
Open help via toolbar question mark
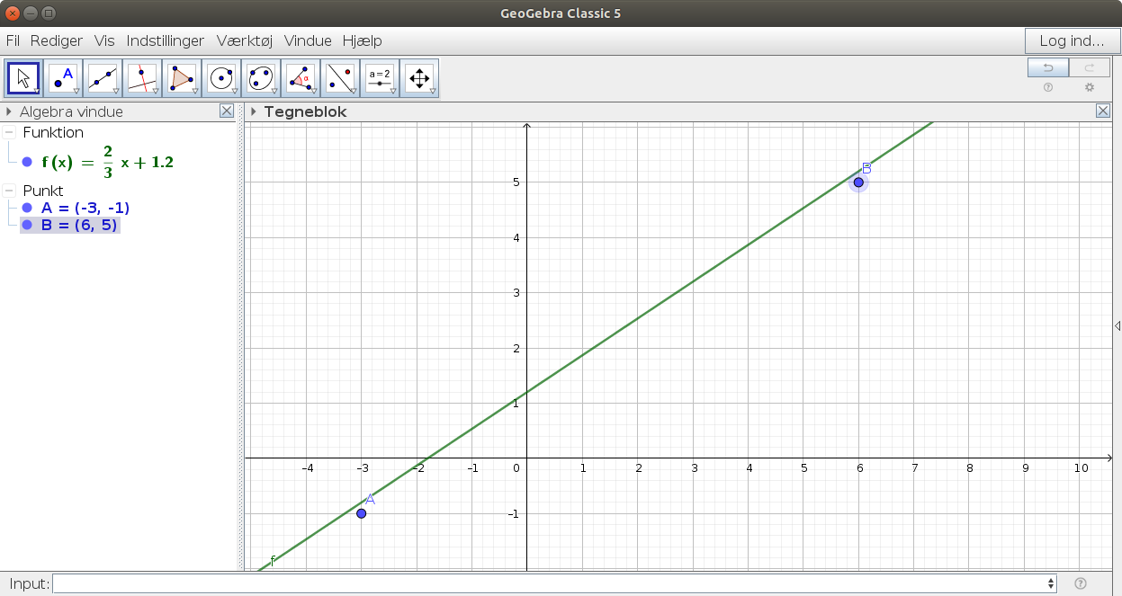click(x=1048, y=87)
